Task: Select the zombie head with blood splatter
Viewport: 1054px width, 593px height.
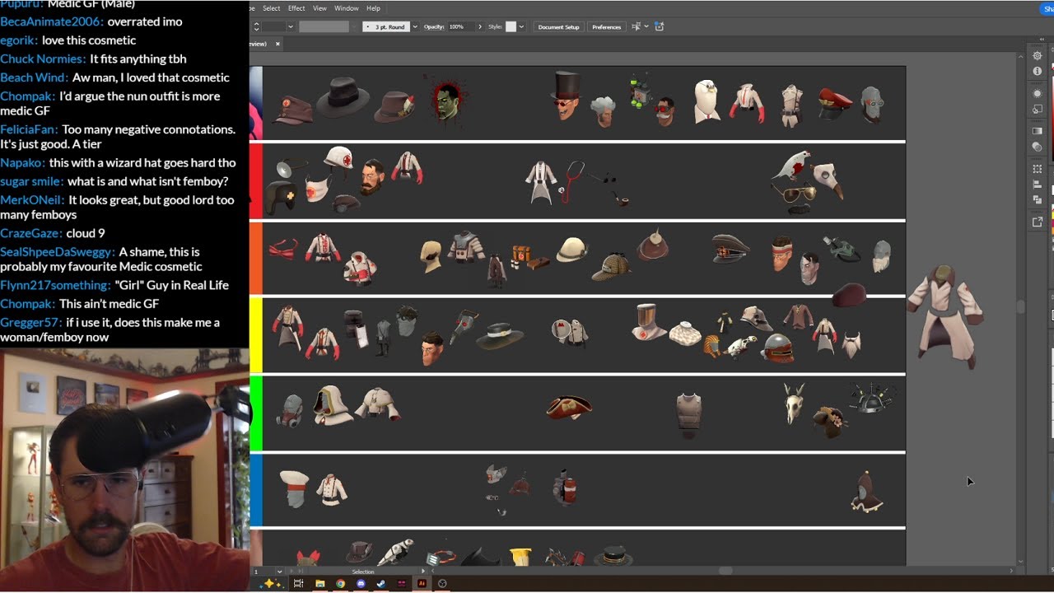Action: point(446,100)
